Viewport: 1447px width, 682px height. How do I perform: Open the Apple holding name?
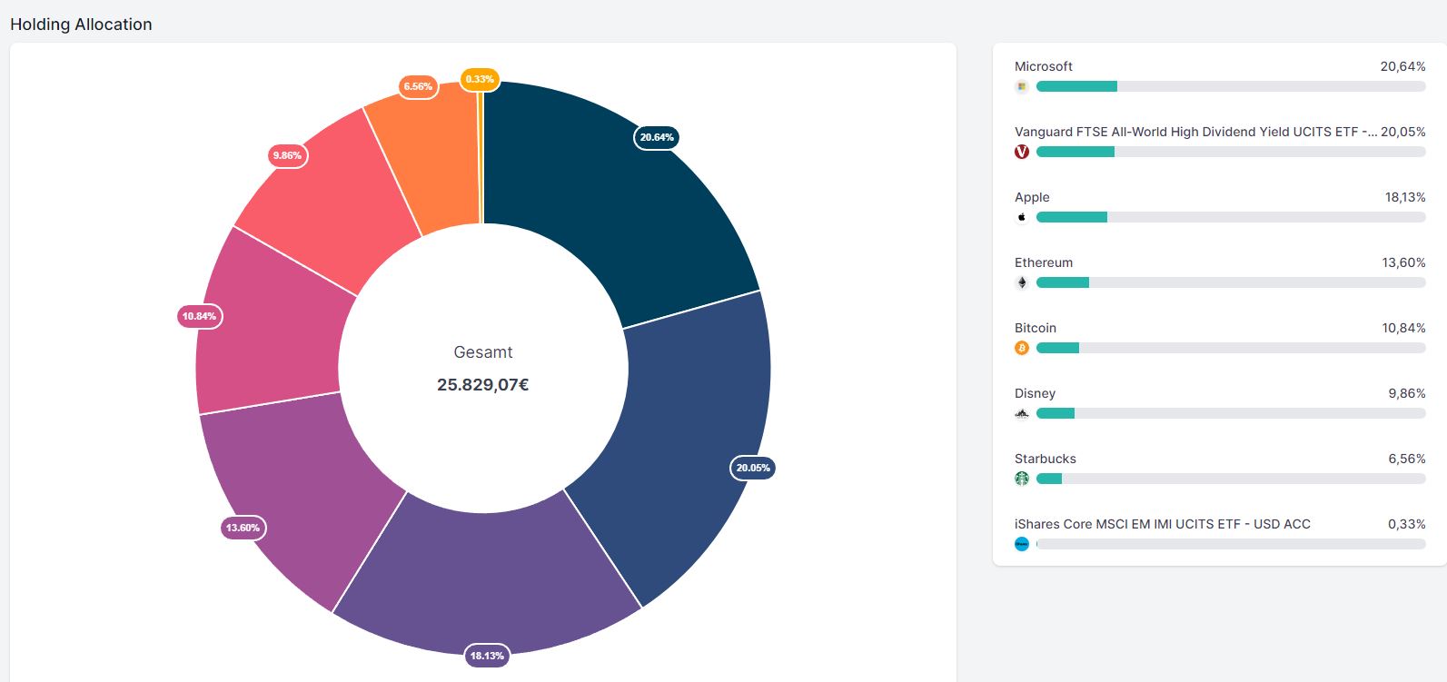pyautogui.click(x=1032, y=197)
